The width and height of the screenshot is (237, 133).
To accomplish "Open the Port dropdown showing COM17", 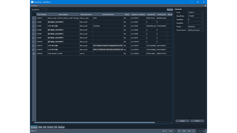I will [x=195, y=12].
